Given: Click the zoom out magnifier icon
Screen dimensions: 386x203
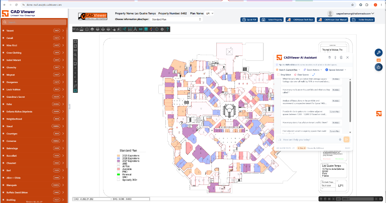Looking at the screenshot, I should (75, 59).
